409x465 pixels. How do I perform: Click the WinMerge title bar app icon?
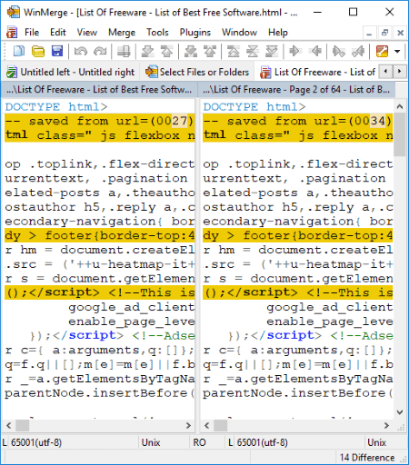click(x=14, y=12)
